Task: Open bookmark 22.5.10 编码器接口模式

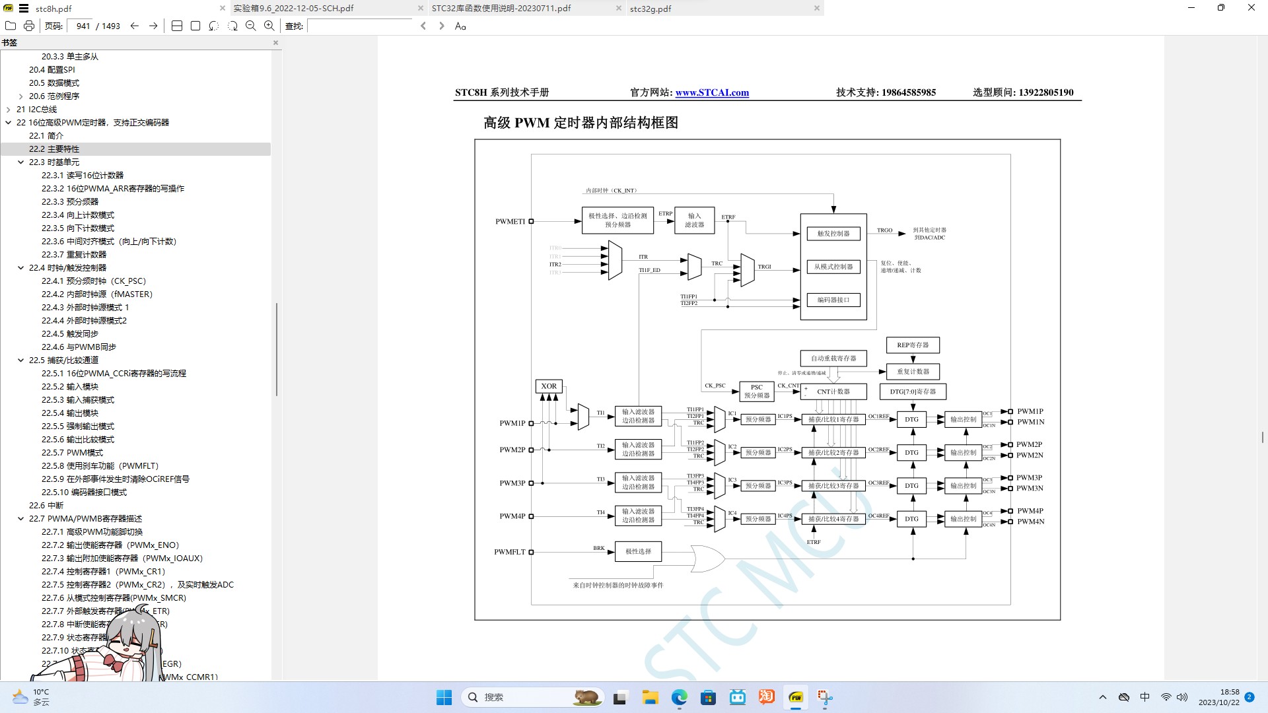Action: [x=84, y=492]
